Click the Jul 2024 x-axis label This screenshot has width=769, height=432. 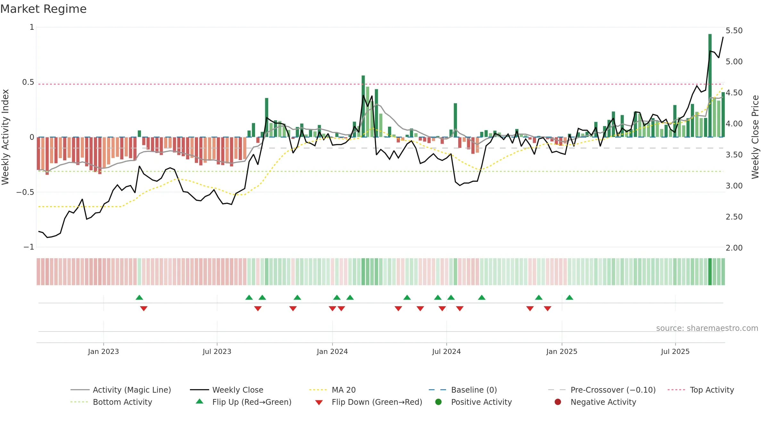coord(446,351)
